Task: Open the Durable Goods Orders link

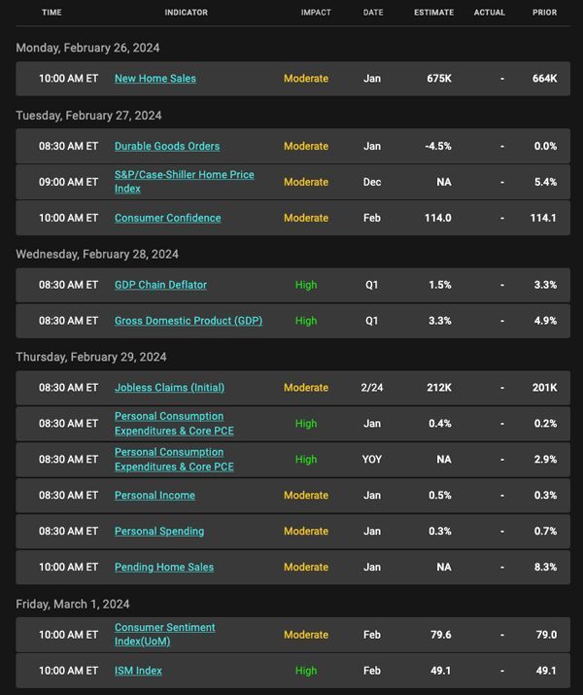Action: tap(167, 146)
